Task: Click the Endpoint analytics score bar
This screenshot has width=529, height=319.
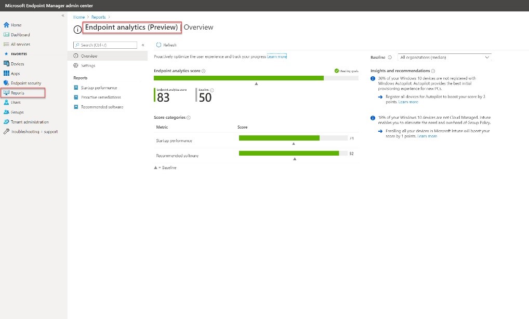Action: (x=256, y=78)
